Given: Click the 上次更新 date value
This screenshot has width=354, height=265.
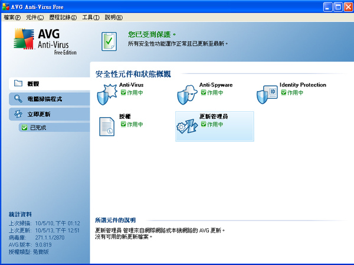Looking at the screenshot, I should tap(57, 230).
